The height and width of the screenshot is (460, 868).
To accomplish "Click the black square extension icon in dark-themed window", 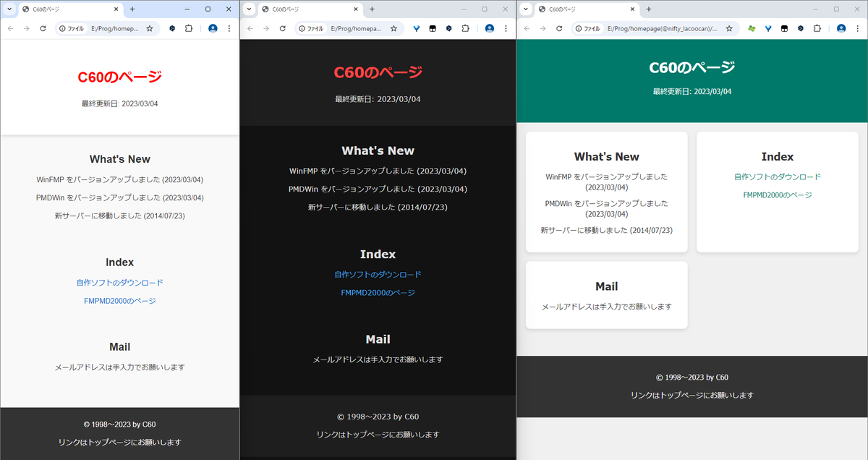I will [x=433, y=28].
